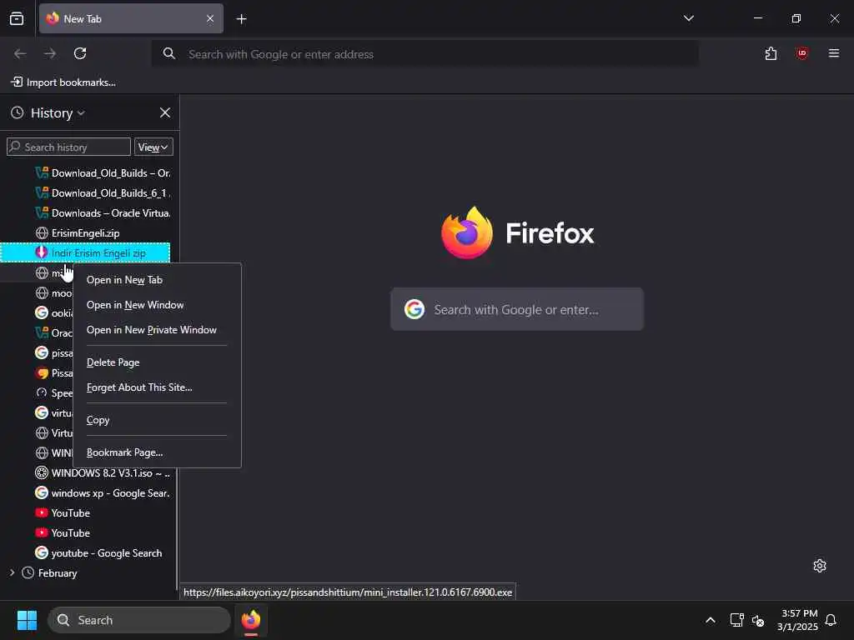Expand the February history folder
The image size is (854, 640).
[x=12, y=572]
